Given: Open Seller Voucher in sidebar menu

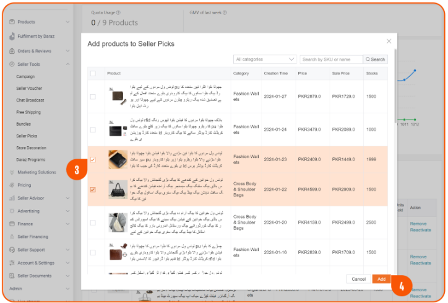Looking at the screenshot, I should (x=29, y=88).
